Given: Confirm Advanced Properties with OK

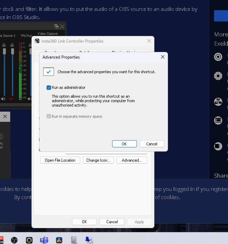Looking at the screenshot, I should [x=124, y=144].
